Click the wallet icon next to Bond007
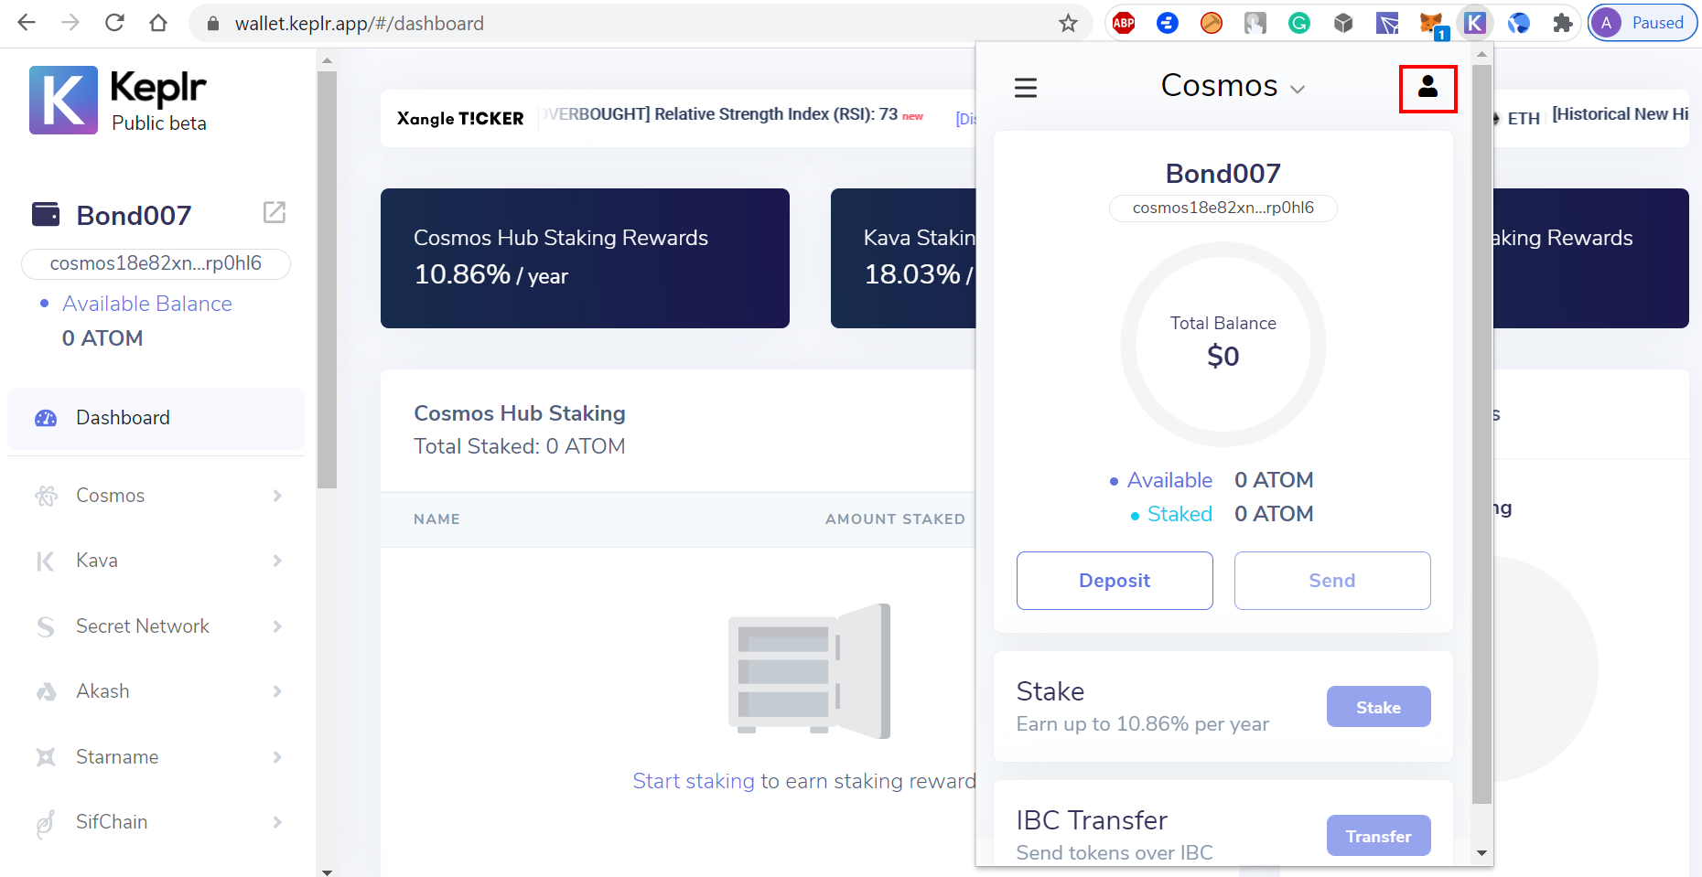Image resolution: width=1702 pixels, height=877 pixels. click(x=46, y=214)
